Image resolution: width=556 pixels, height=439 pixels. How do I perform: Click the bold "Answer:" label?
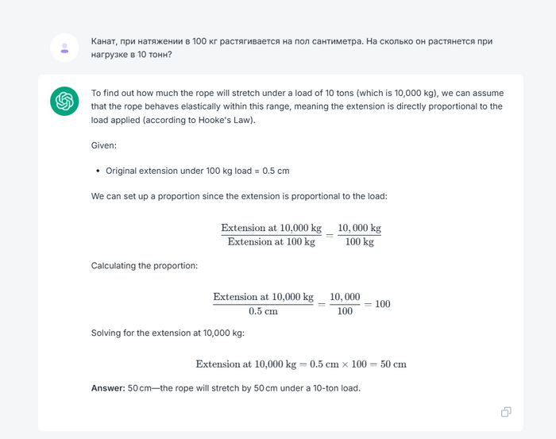pos(108,387)
